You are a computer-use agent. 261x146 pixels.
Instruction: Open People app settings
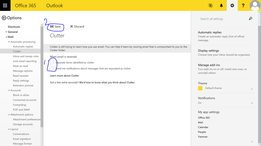tap(202, 132)
